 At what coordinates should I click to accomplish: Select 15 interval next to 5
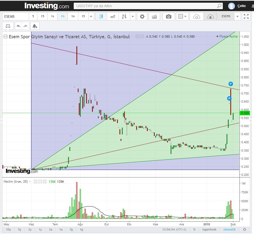pyautogui.click(x=43, y=16)
